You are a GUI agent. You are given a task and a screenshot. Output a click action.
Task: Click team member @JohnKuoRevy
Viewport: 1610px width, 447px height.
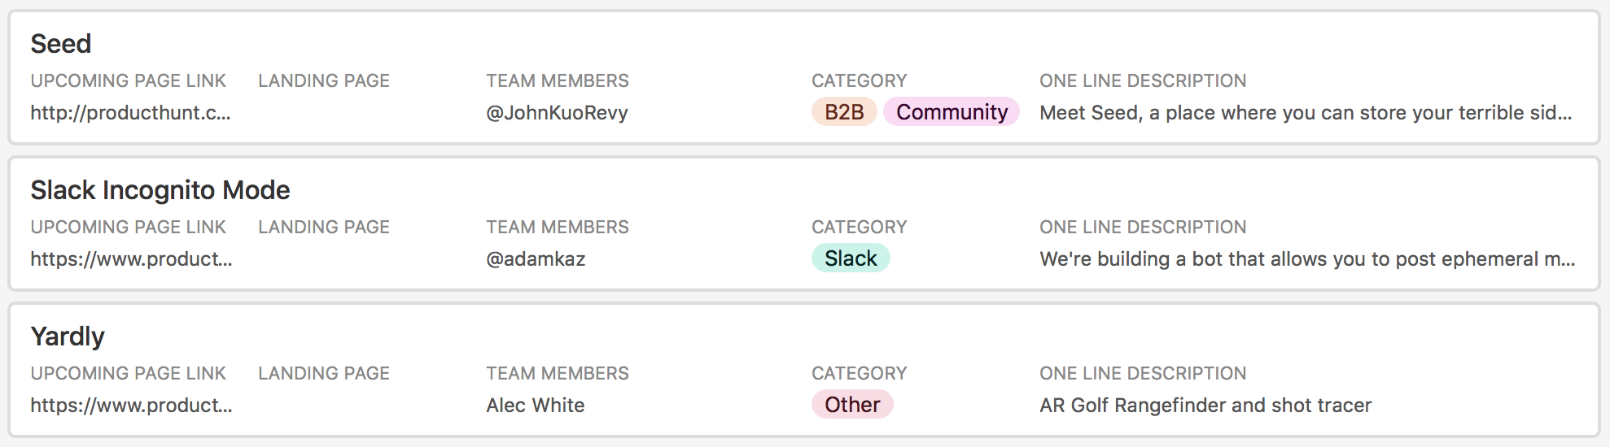(557, 113)
